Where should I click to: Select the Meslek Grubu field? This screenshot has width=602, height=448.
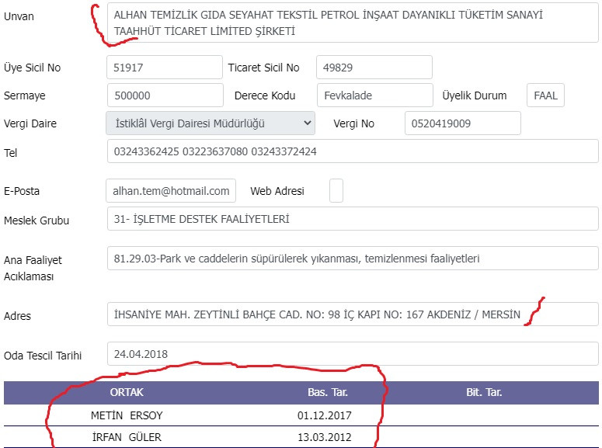pos(353,219)
